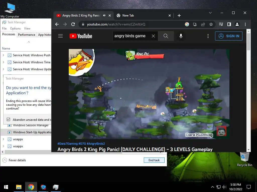Open the #AngryBirds2 hashtag link
Viewport: 257px width, 192px height.
(x=96, y=144)
